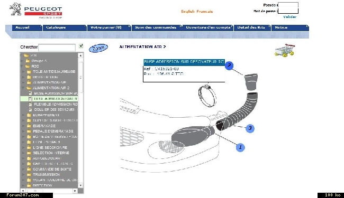Click the Peugeot Sport logo
The image size is (344, 198).
(36, 11)
